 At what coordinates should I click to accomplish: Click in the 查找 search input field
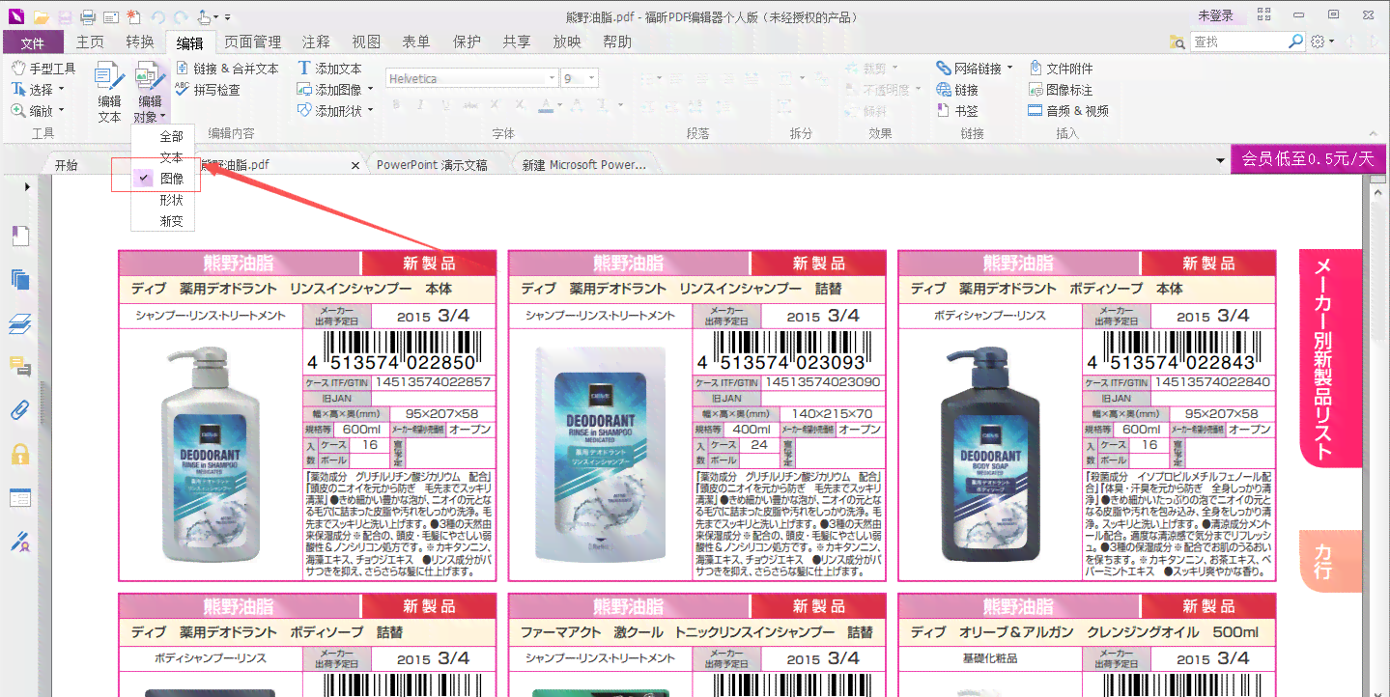pyautogui.click(x=1237, y=42)
